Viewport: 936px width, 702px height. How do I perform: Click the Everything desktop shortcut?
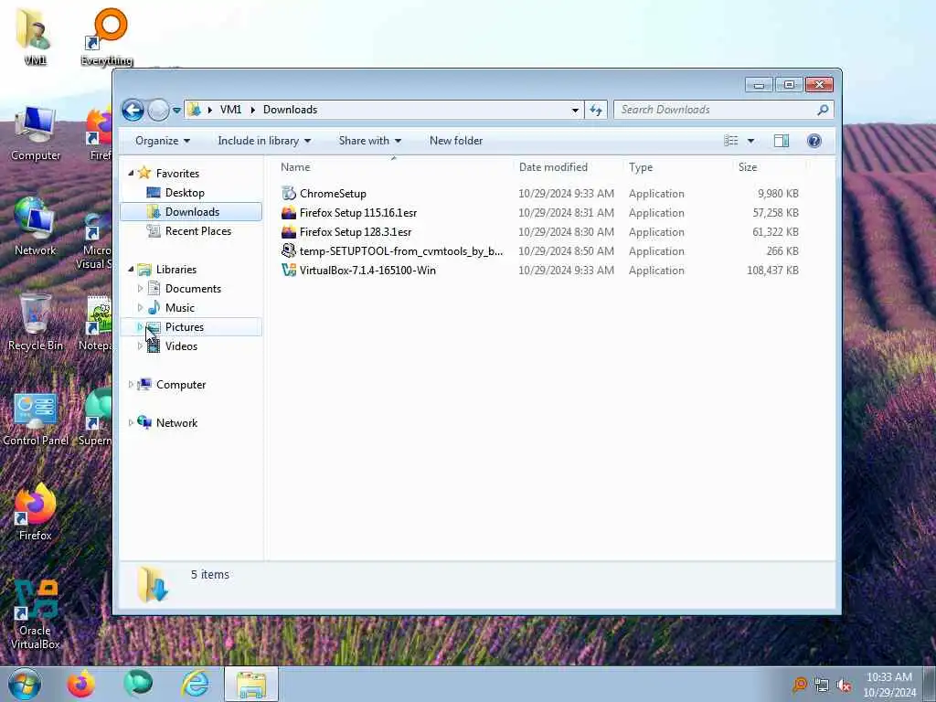107,37
